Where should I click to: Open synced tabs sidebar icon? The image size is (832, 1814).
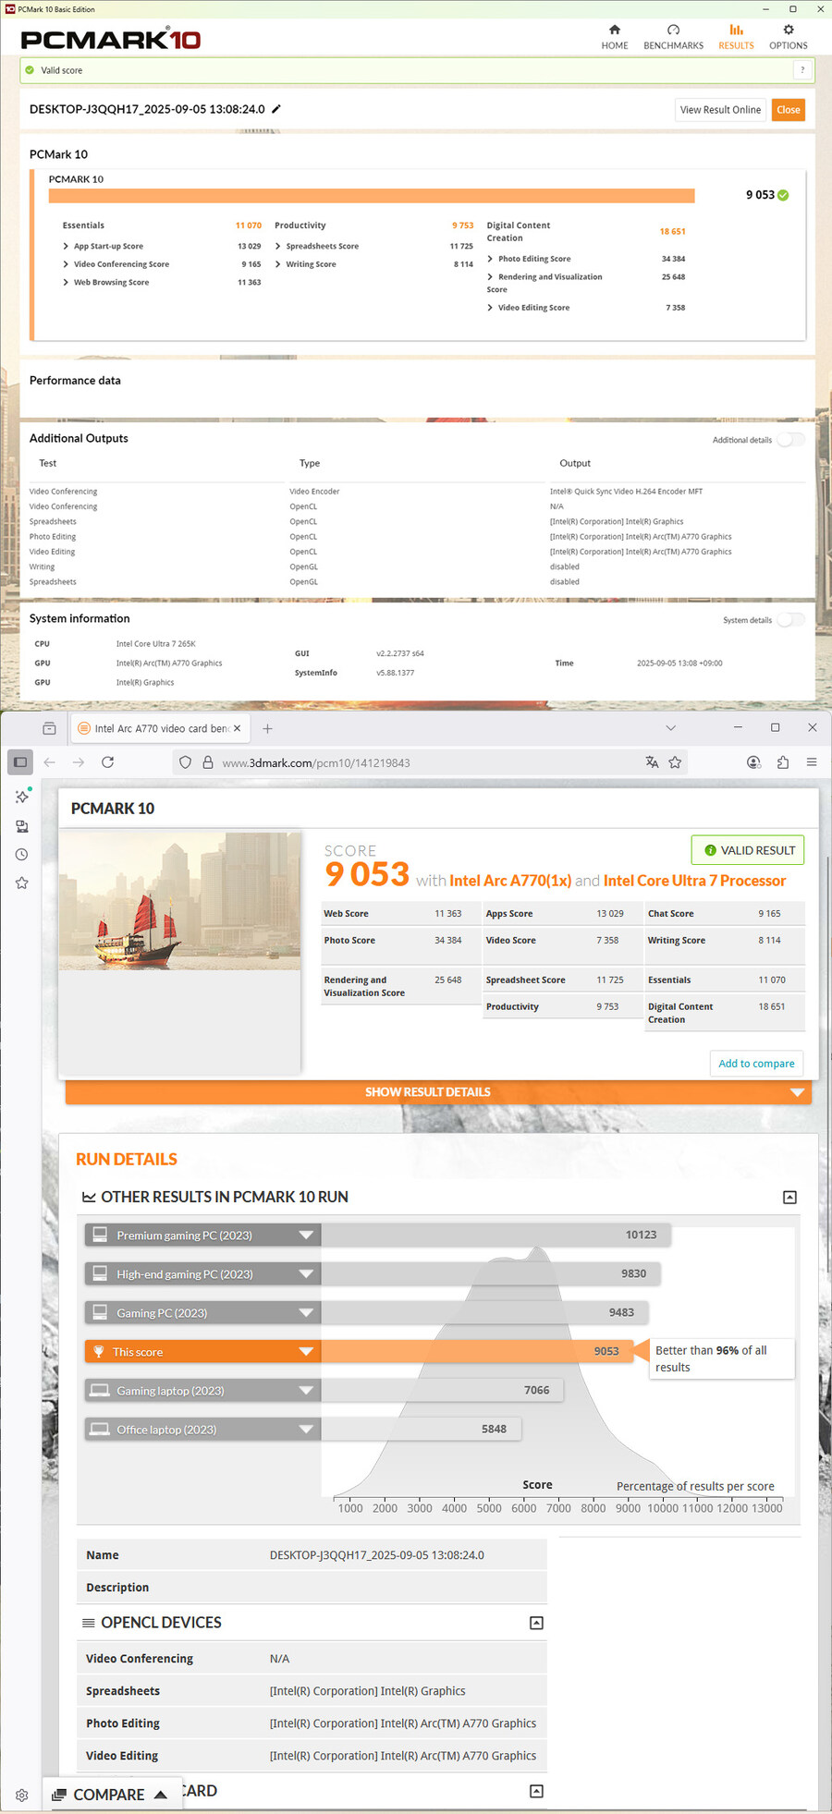[21, 826]
